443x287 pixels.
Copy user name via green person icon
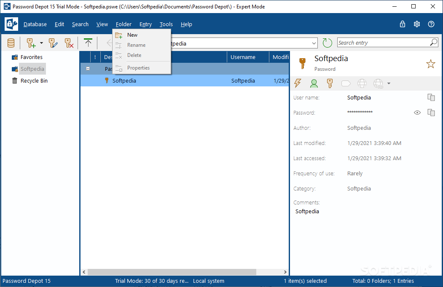point(314,83)
